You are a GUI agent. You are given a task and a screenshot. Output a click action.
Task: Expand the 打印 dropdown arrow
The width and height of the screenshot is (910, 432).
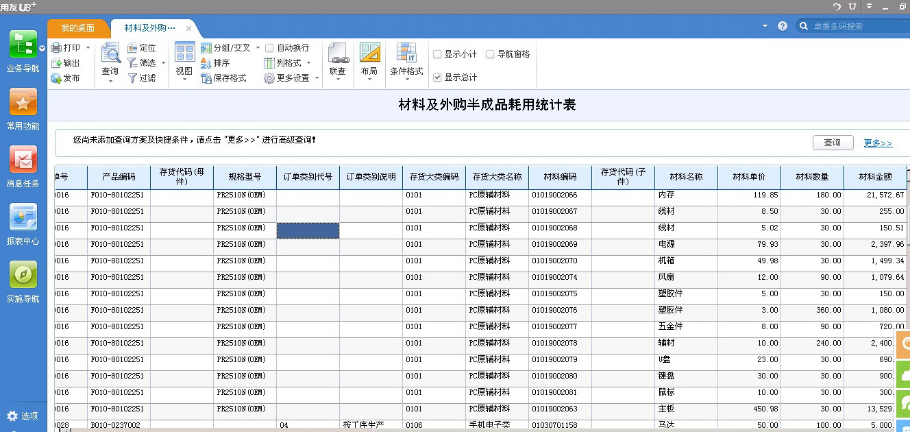[x=88, y=48]
